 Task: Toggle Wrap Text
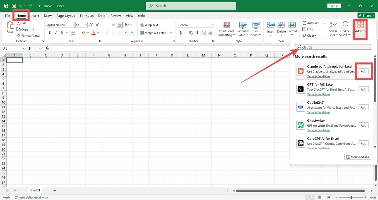[149, 25]
